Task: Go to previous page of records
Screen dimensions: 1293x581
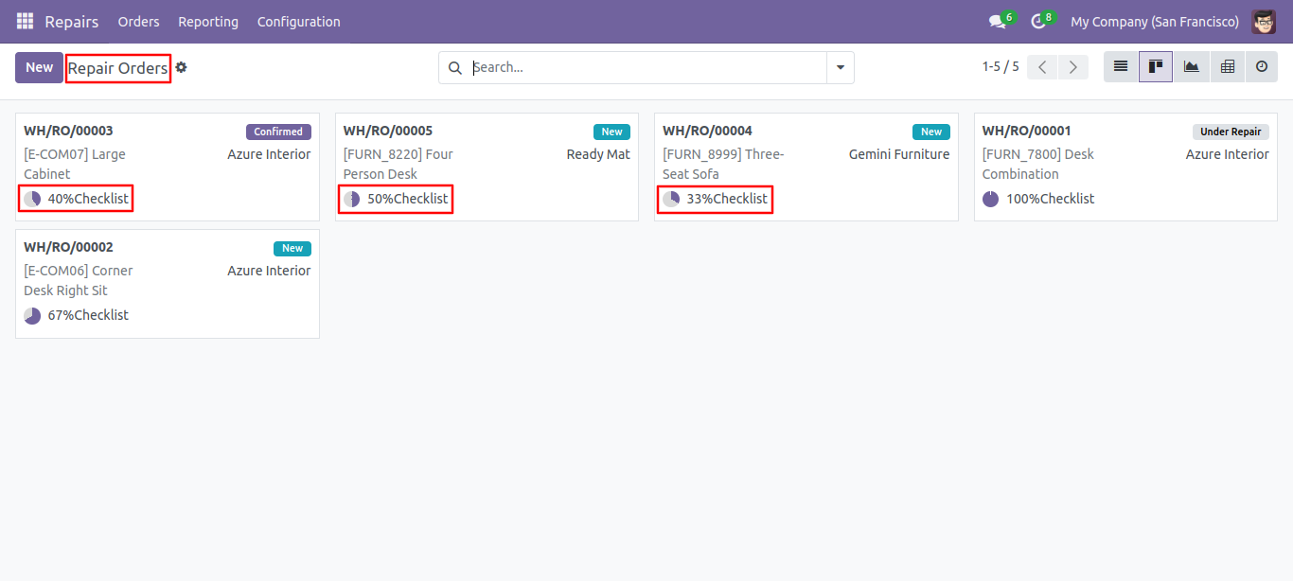Action: click(1042, 67)
